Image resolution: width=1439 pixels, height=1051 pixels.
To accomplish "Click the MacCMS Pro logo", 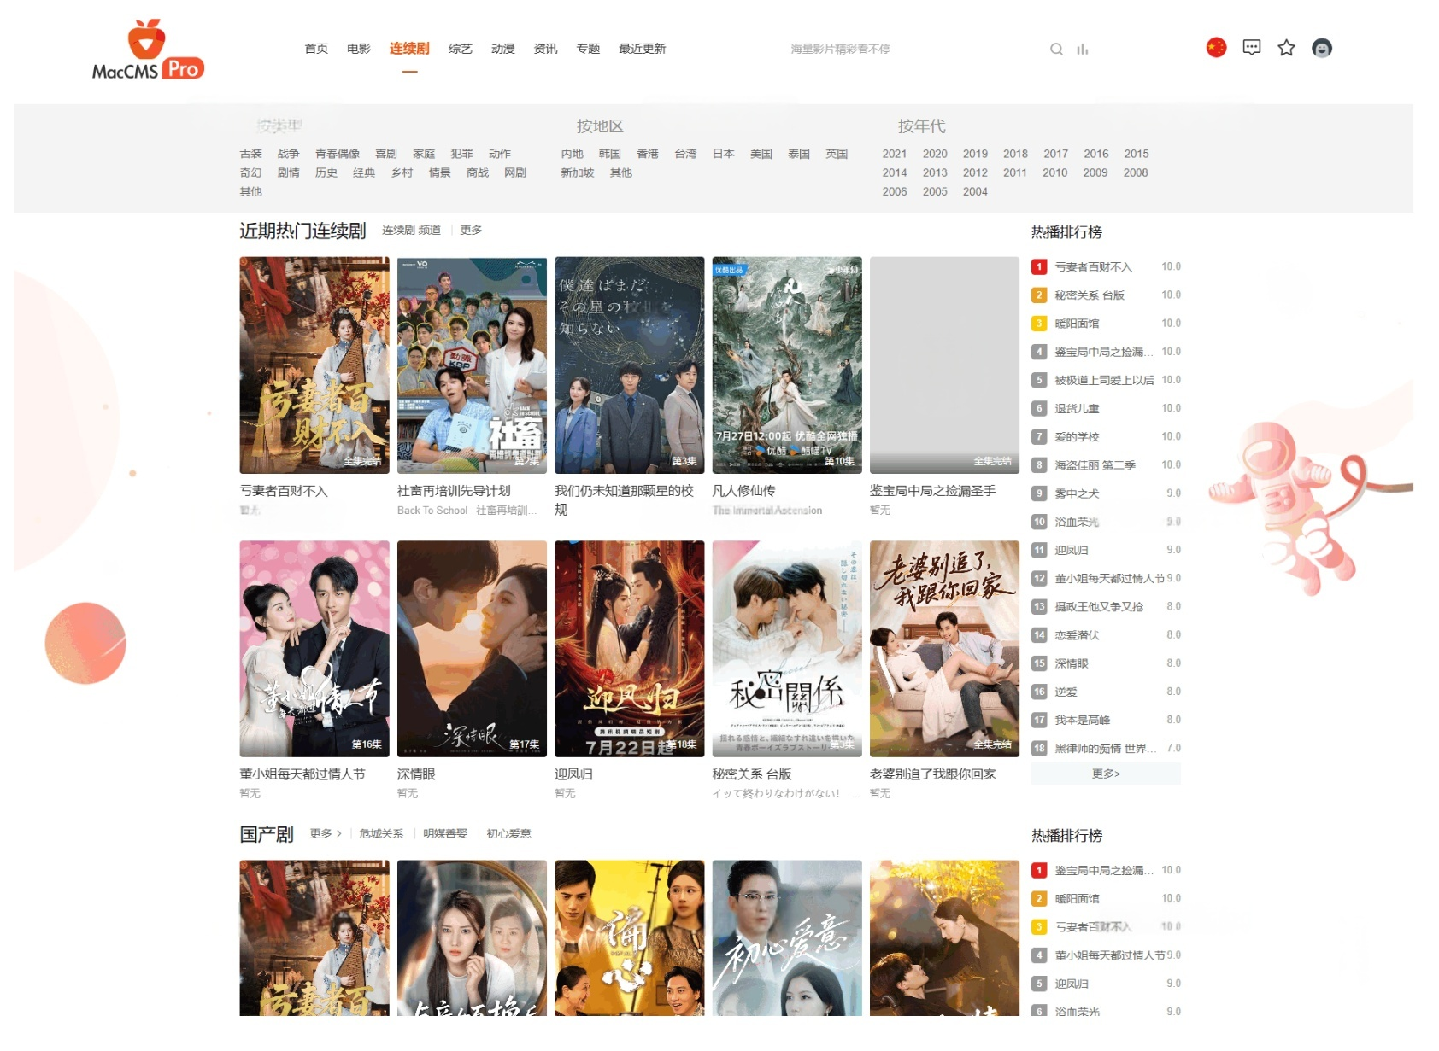I will click(148, 50).
